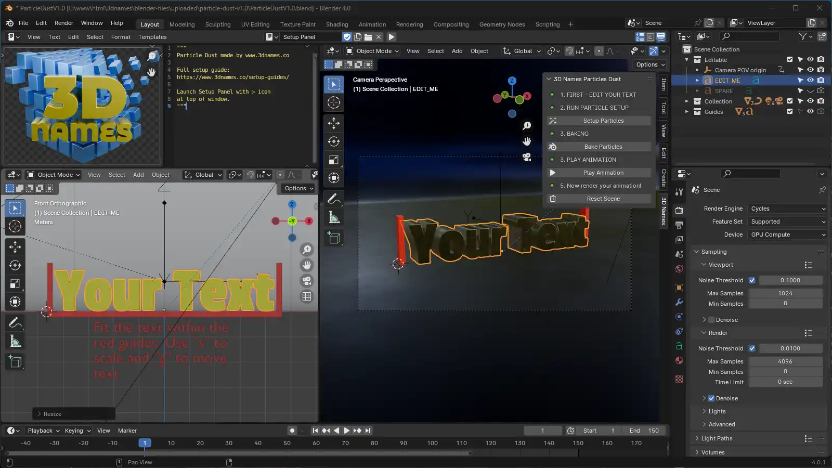832x468 pixels.
Task: Toggle camera view icon in front viewport
Action: tap(307, 281)
